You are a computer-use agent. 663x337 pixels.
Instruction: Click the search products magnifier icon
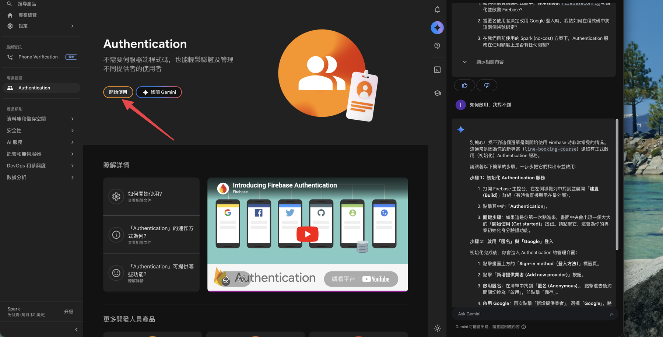pyautogui.click(x=10, y=4)
